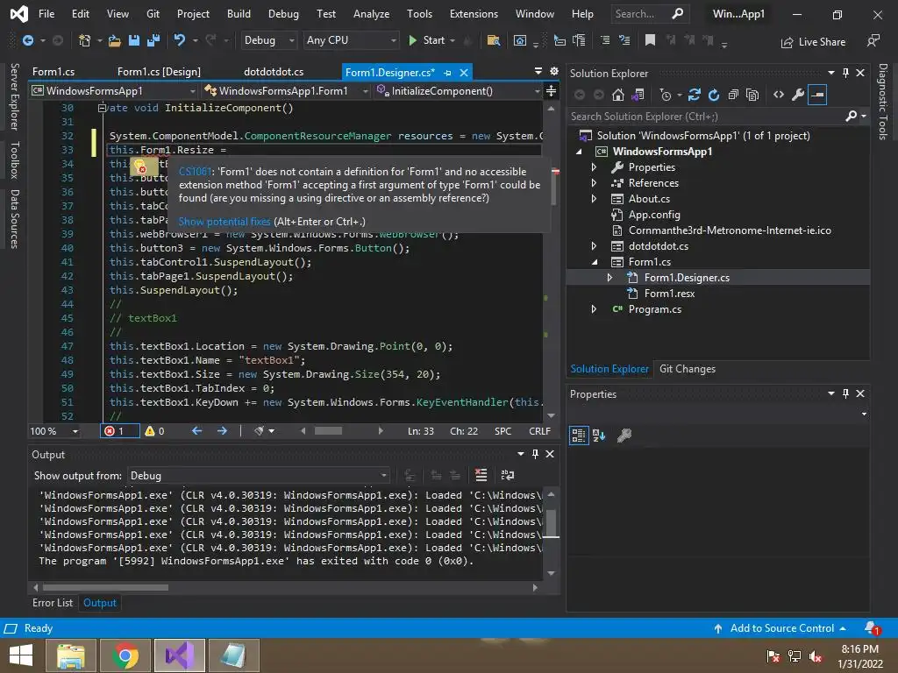Open the Show output from dropdown

pos(259,475)
